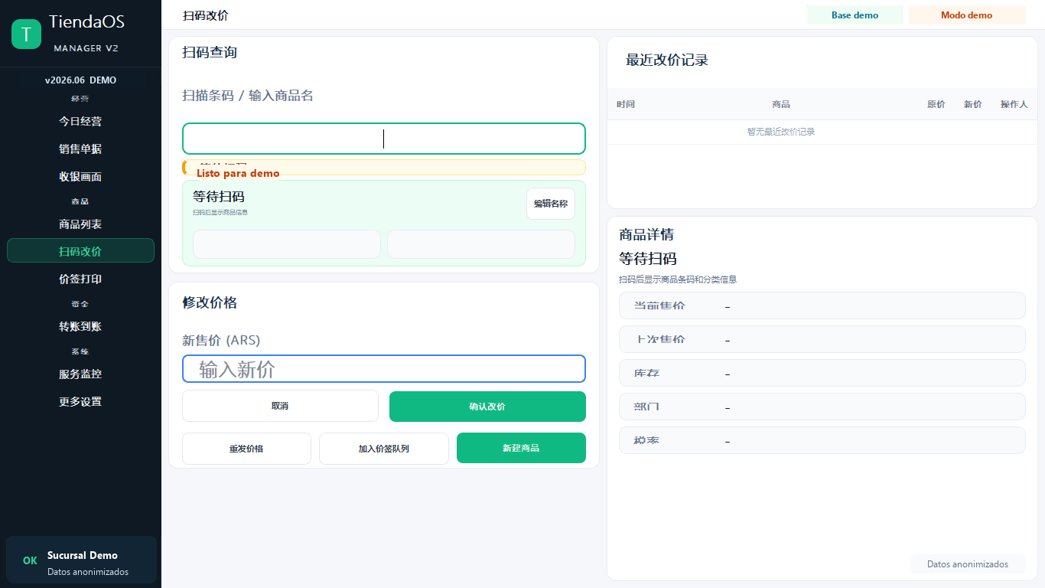
Task: Click the 取消 button
Action: [x=280, y=406]
